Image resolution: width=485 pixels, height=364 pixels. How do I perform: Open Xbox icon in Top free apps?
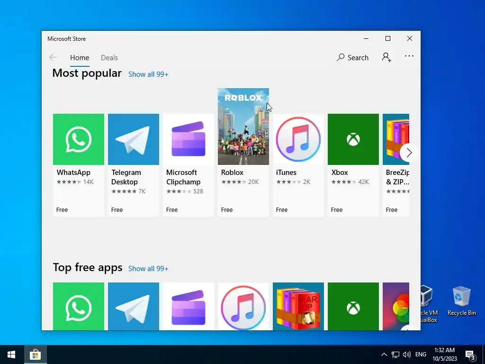[x=353, y=307]
